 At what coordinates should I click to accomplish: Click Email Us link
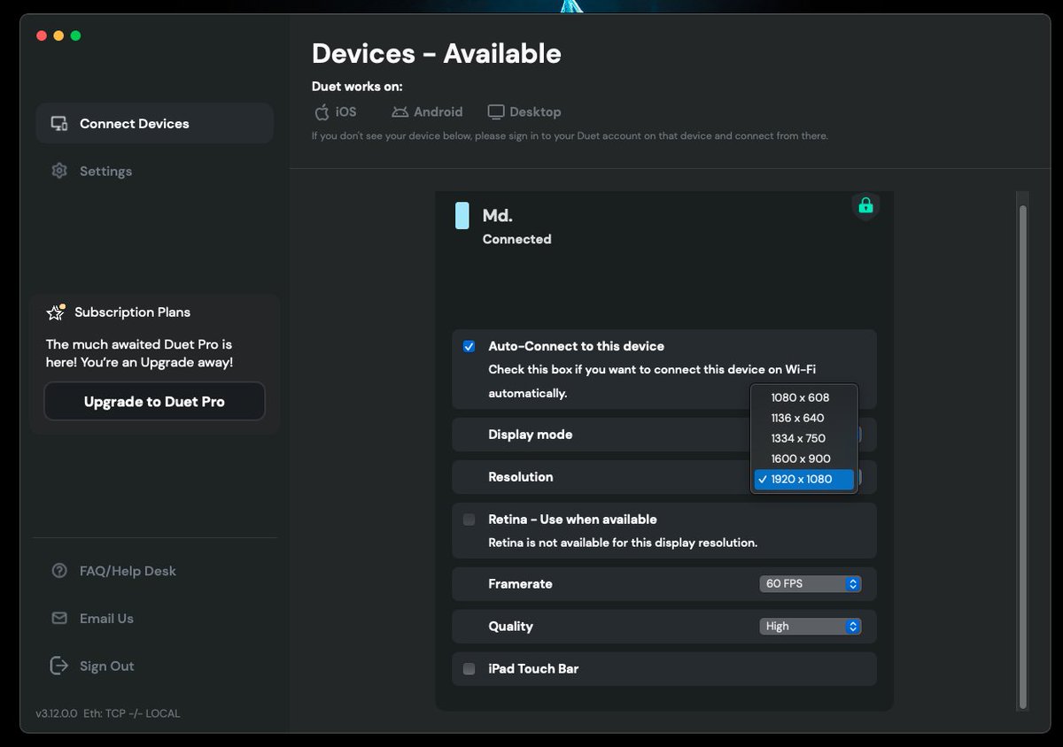[x=106, y=619]
